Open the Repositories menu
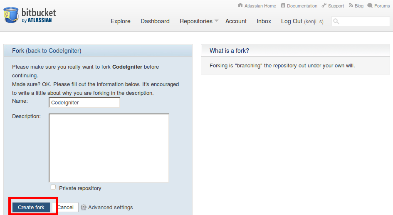Viewport: 393px width, 215px height. pyautogui.click(x=196, y=21)
